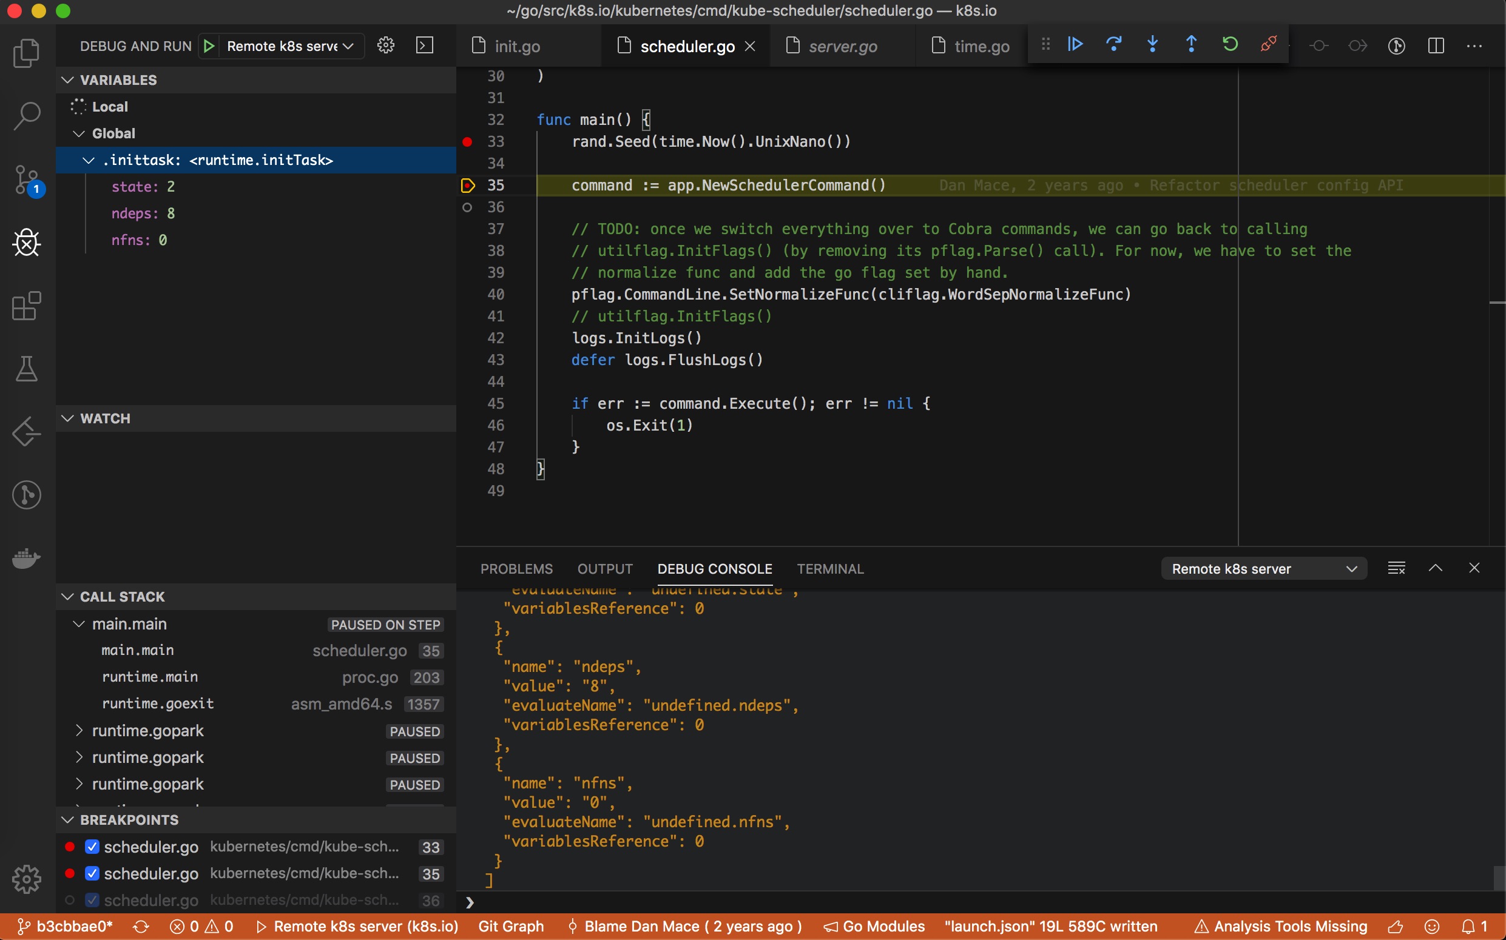Disconnect the remote debugger

(1269, 45)
